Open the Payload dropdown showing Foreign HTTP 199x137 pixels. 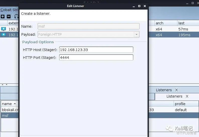point(89,34)
